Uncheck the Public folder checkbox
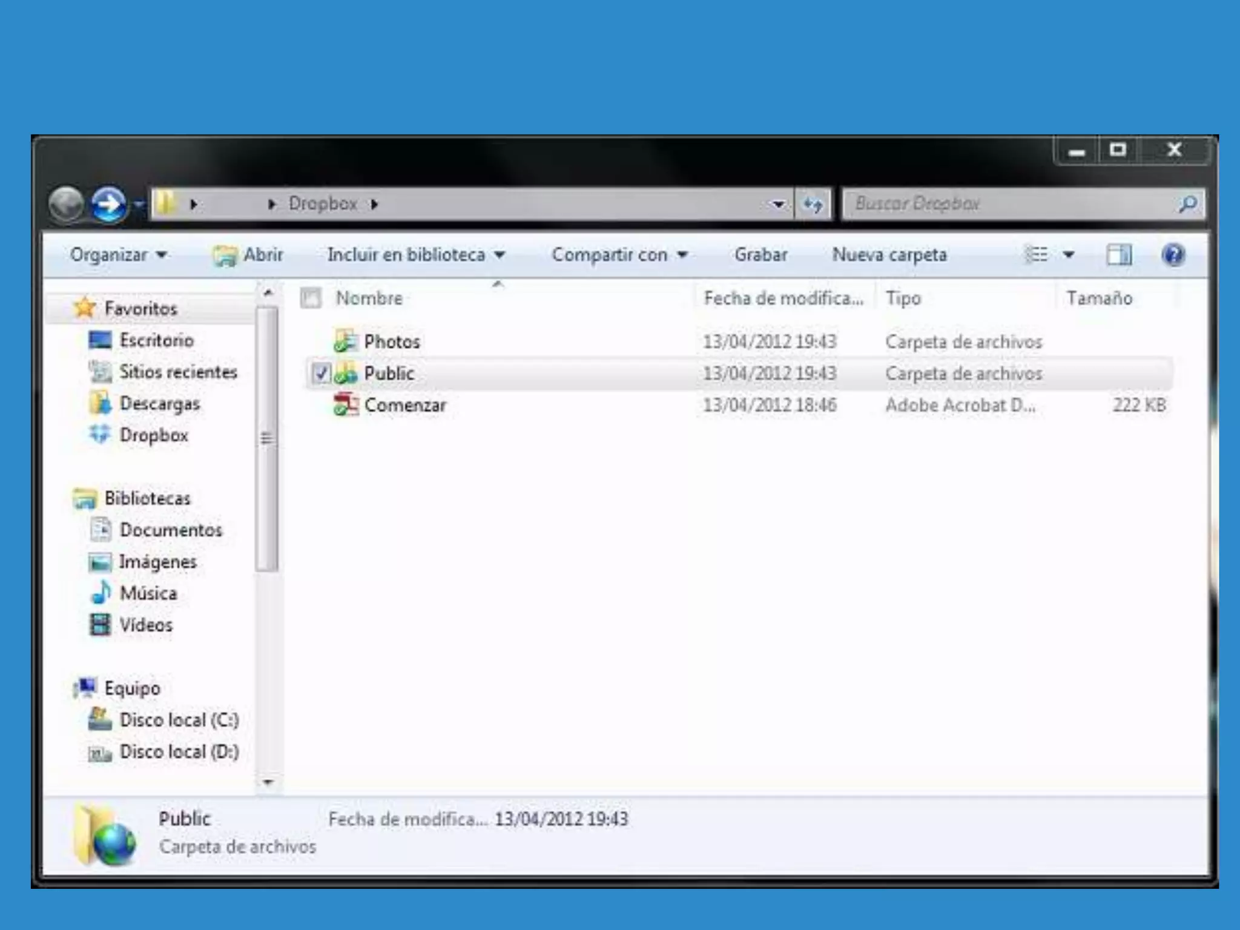The height and width of the screenshot is (930, 1240). pyautogui.click(x=321, y=374)
